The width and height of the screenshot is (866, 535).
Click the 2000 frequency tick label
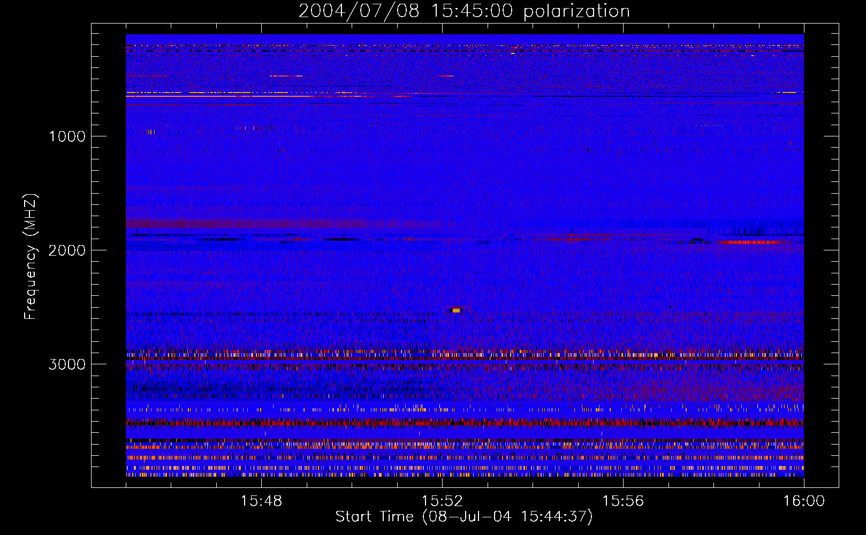pos(67,250)
